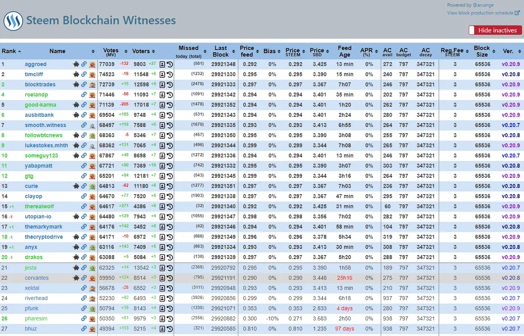Open aggroed witness name link
524x336 pixels.
point(36,64)
